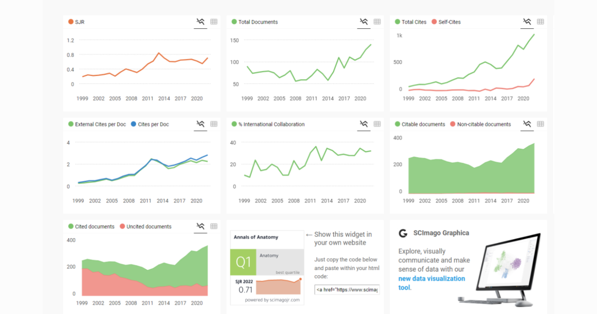Screen dimensions: 597x314
Task: Toggle External Cites per Doc legend entry
Action: tap(97, 124)
